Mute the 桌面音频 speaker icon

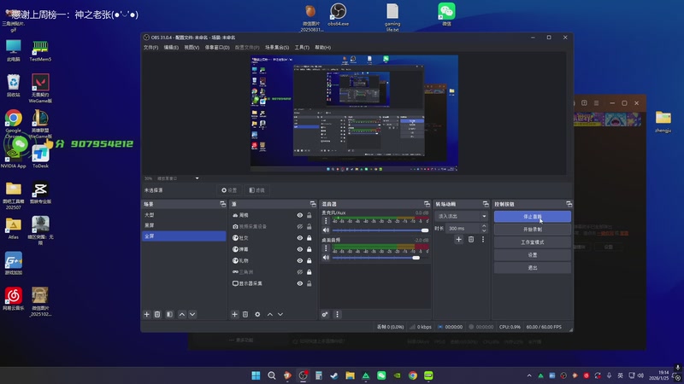pyautogui.click(x=326, y=258)
